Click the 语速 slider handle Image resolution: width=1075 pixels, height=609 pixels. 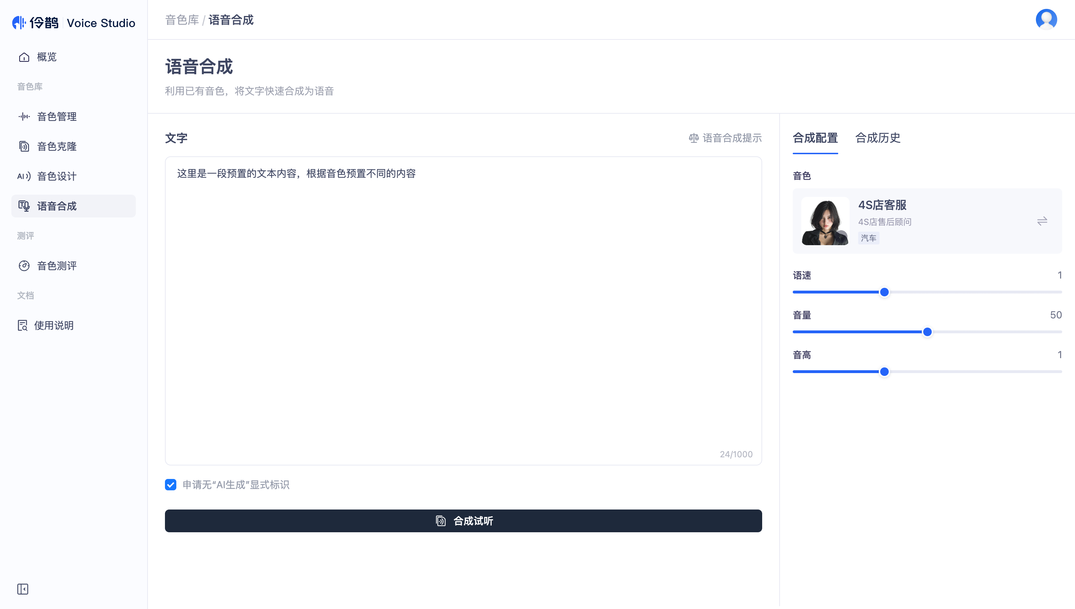(884, 292)
